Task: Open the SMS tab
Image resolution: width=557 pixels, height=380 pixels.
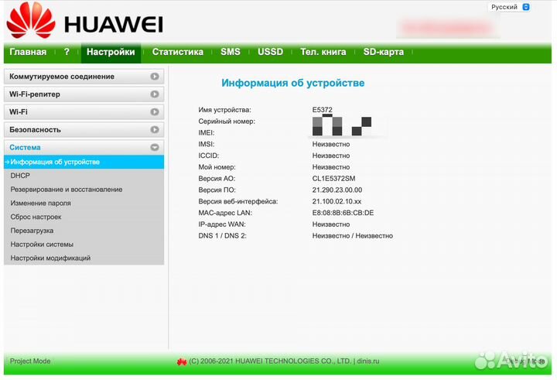Action: [x=231, y=52]
